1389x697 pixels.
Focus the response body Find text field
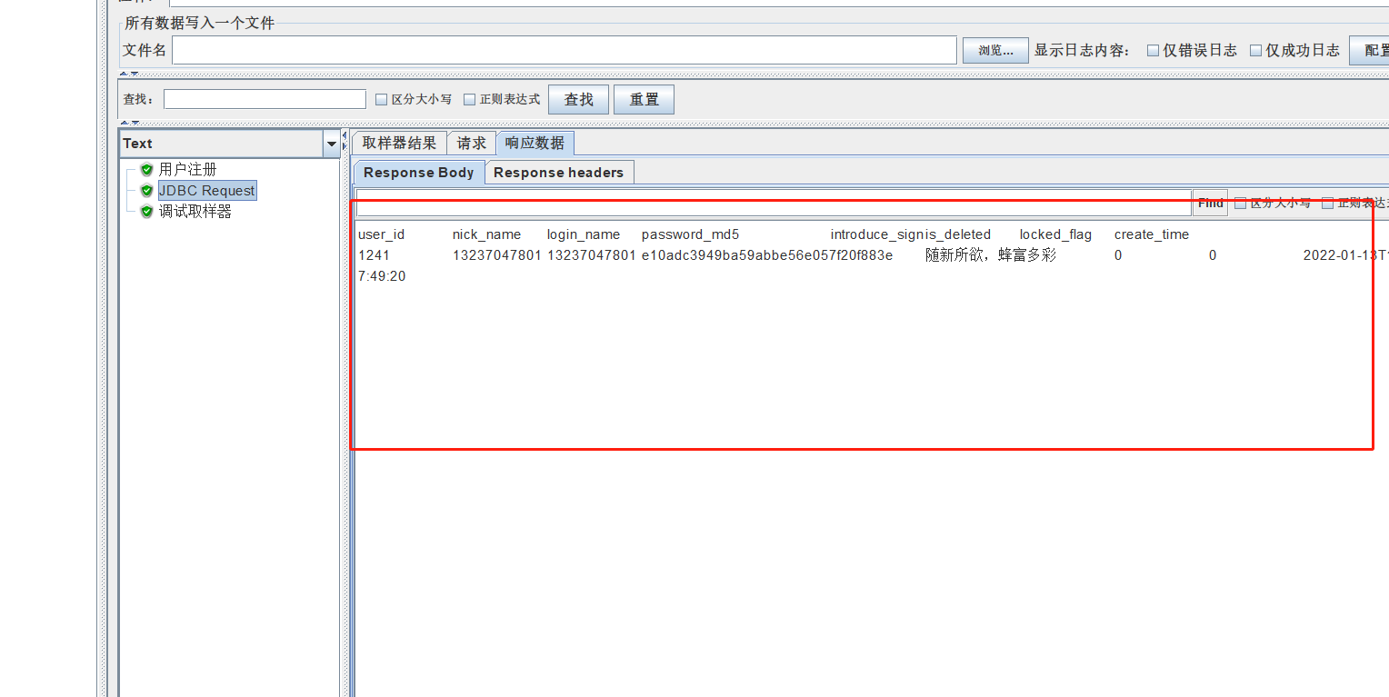pos(774,204)
